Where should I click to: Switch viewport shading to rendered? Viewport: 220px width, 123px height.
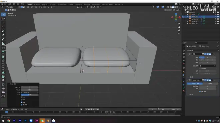point(177,7)
